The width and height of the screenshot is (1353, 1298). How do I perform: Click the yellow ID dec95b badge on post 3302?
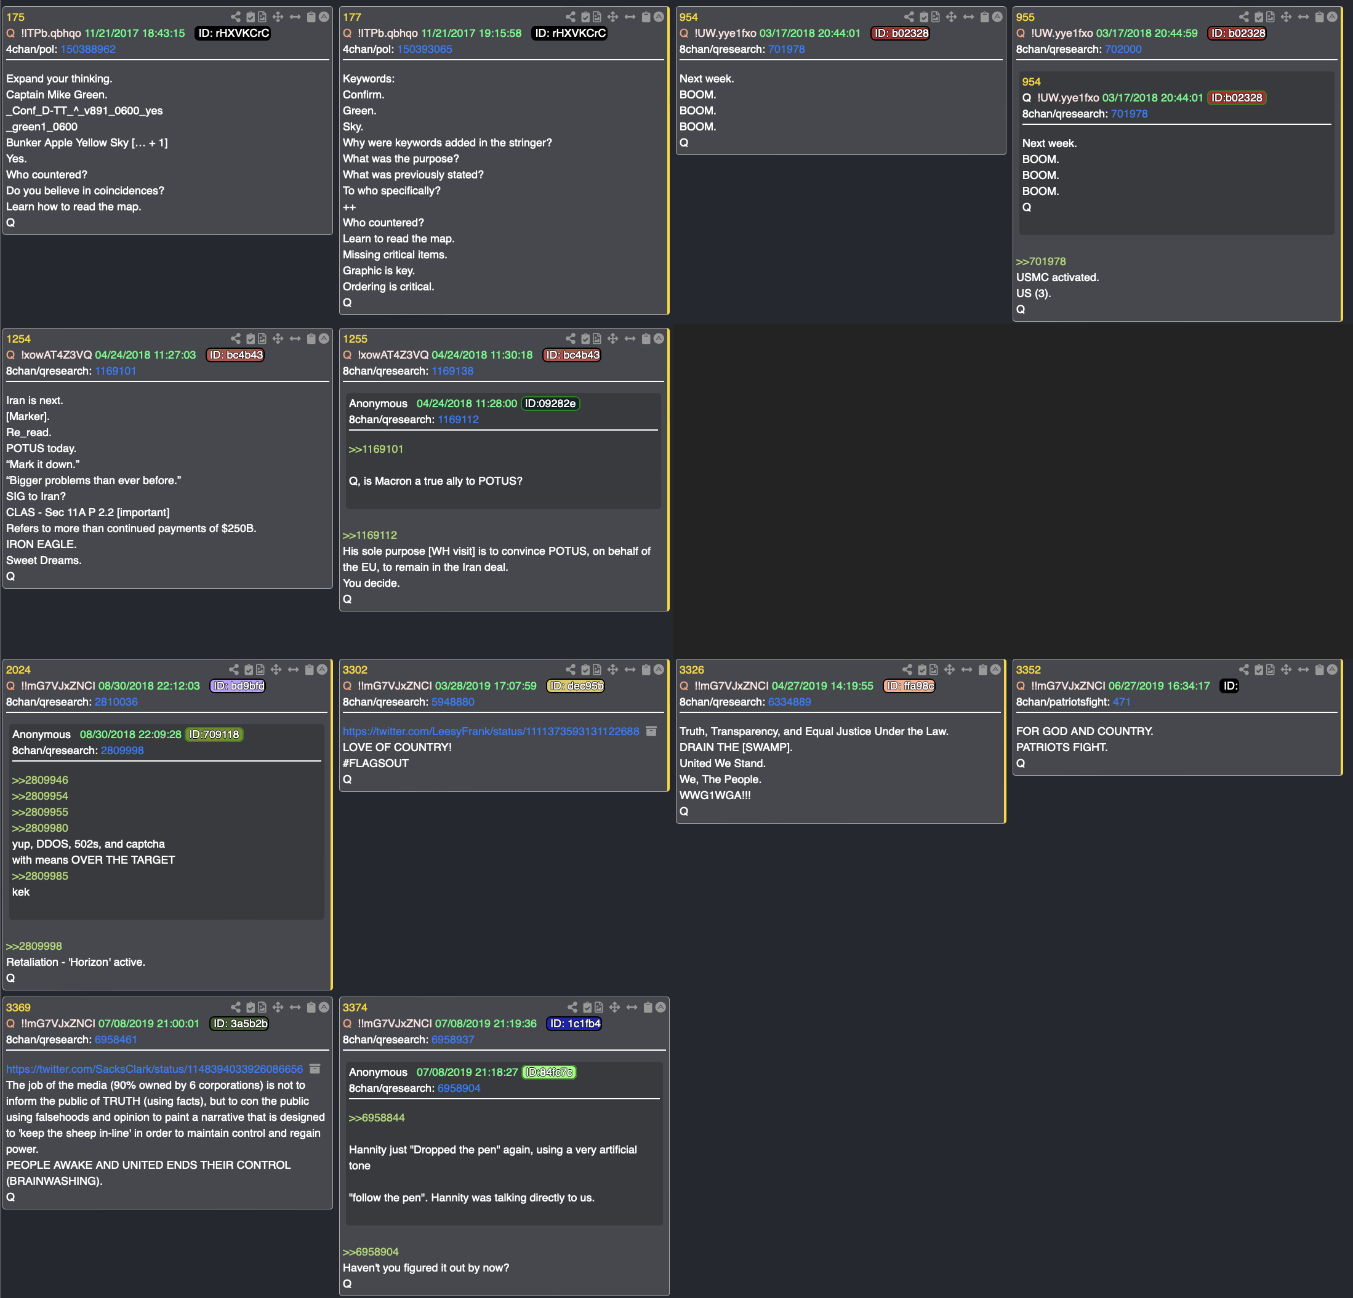tap(575, 687)
